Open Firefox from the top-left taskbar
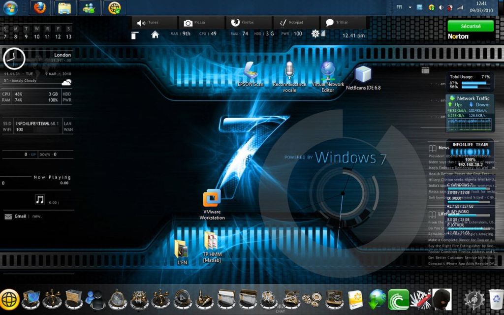The height and width of the screenshot is (315, 504). 39,7
